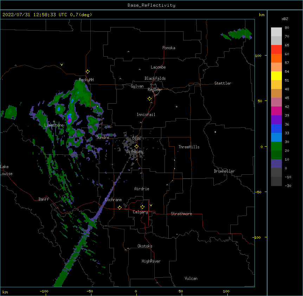Click the Limestone label

coord(54,125)
